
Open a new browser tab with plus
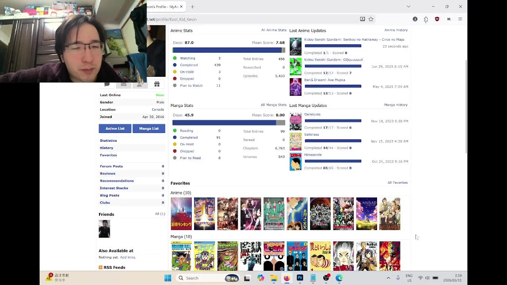[x=193, y=7]
